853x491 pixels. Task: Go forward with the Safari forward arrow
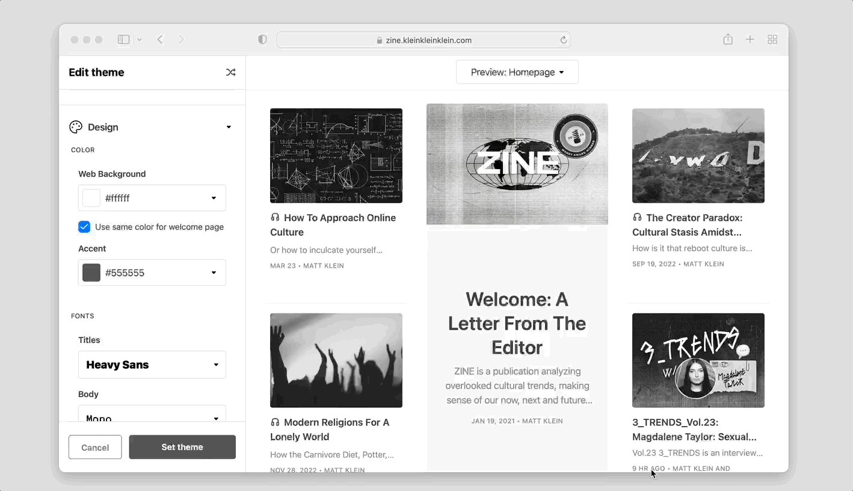pyautogui.click(x=181, y=40)
